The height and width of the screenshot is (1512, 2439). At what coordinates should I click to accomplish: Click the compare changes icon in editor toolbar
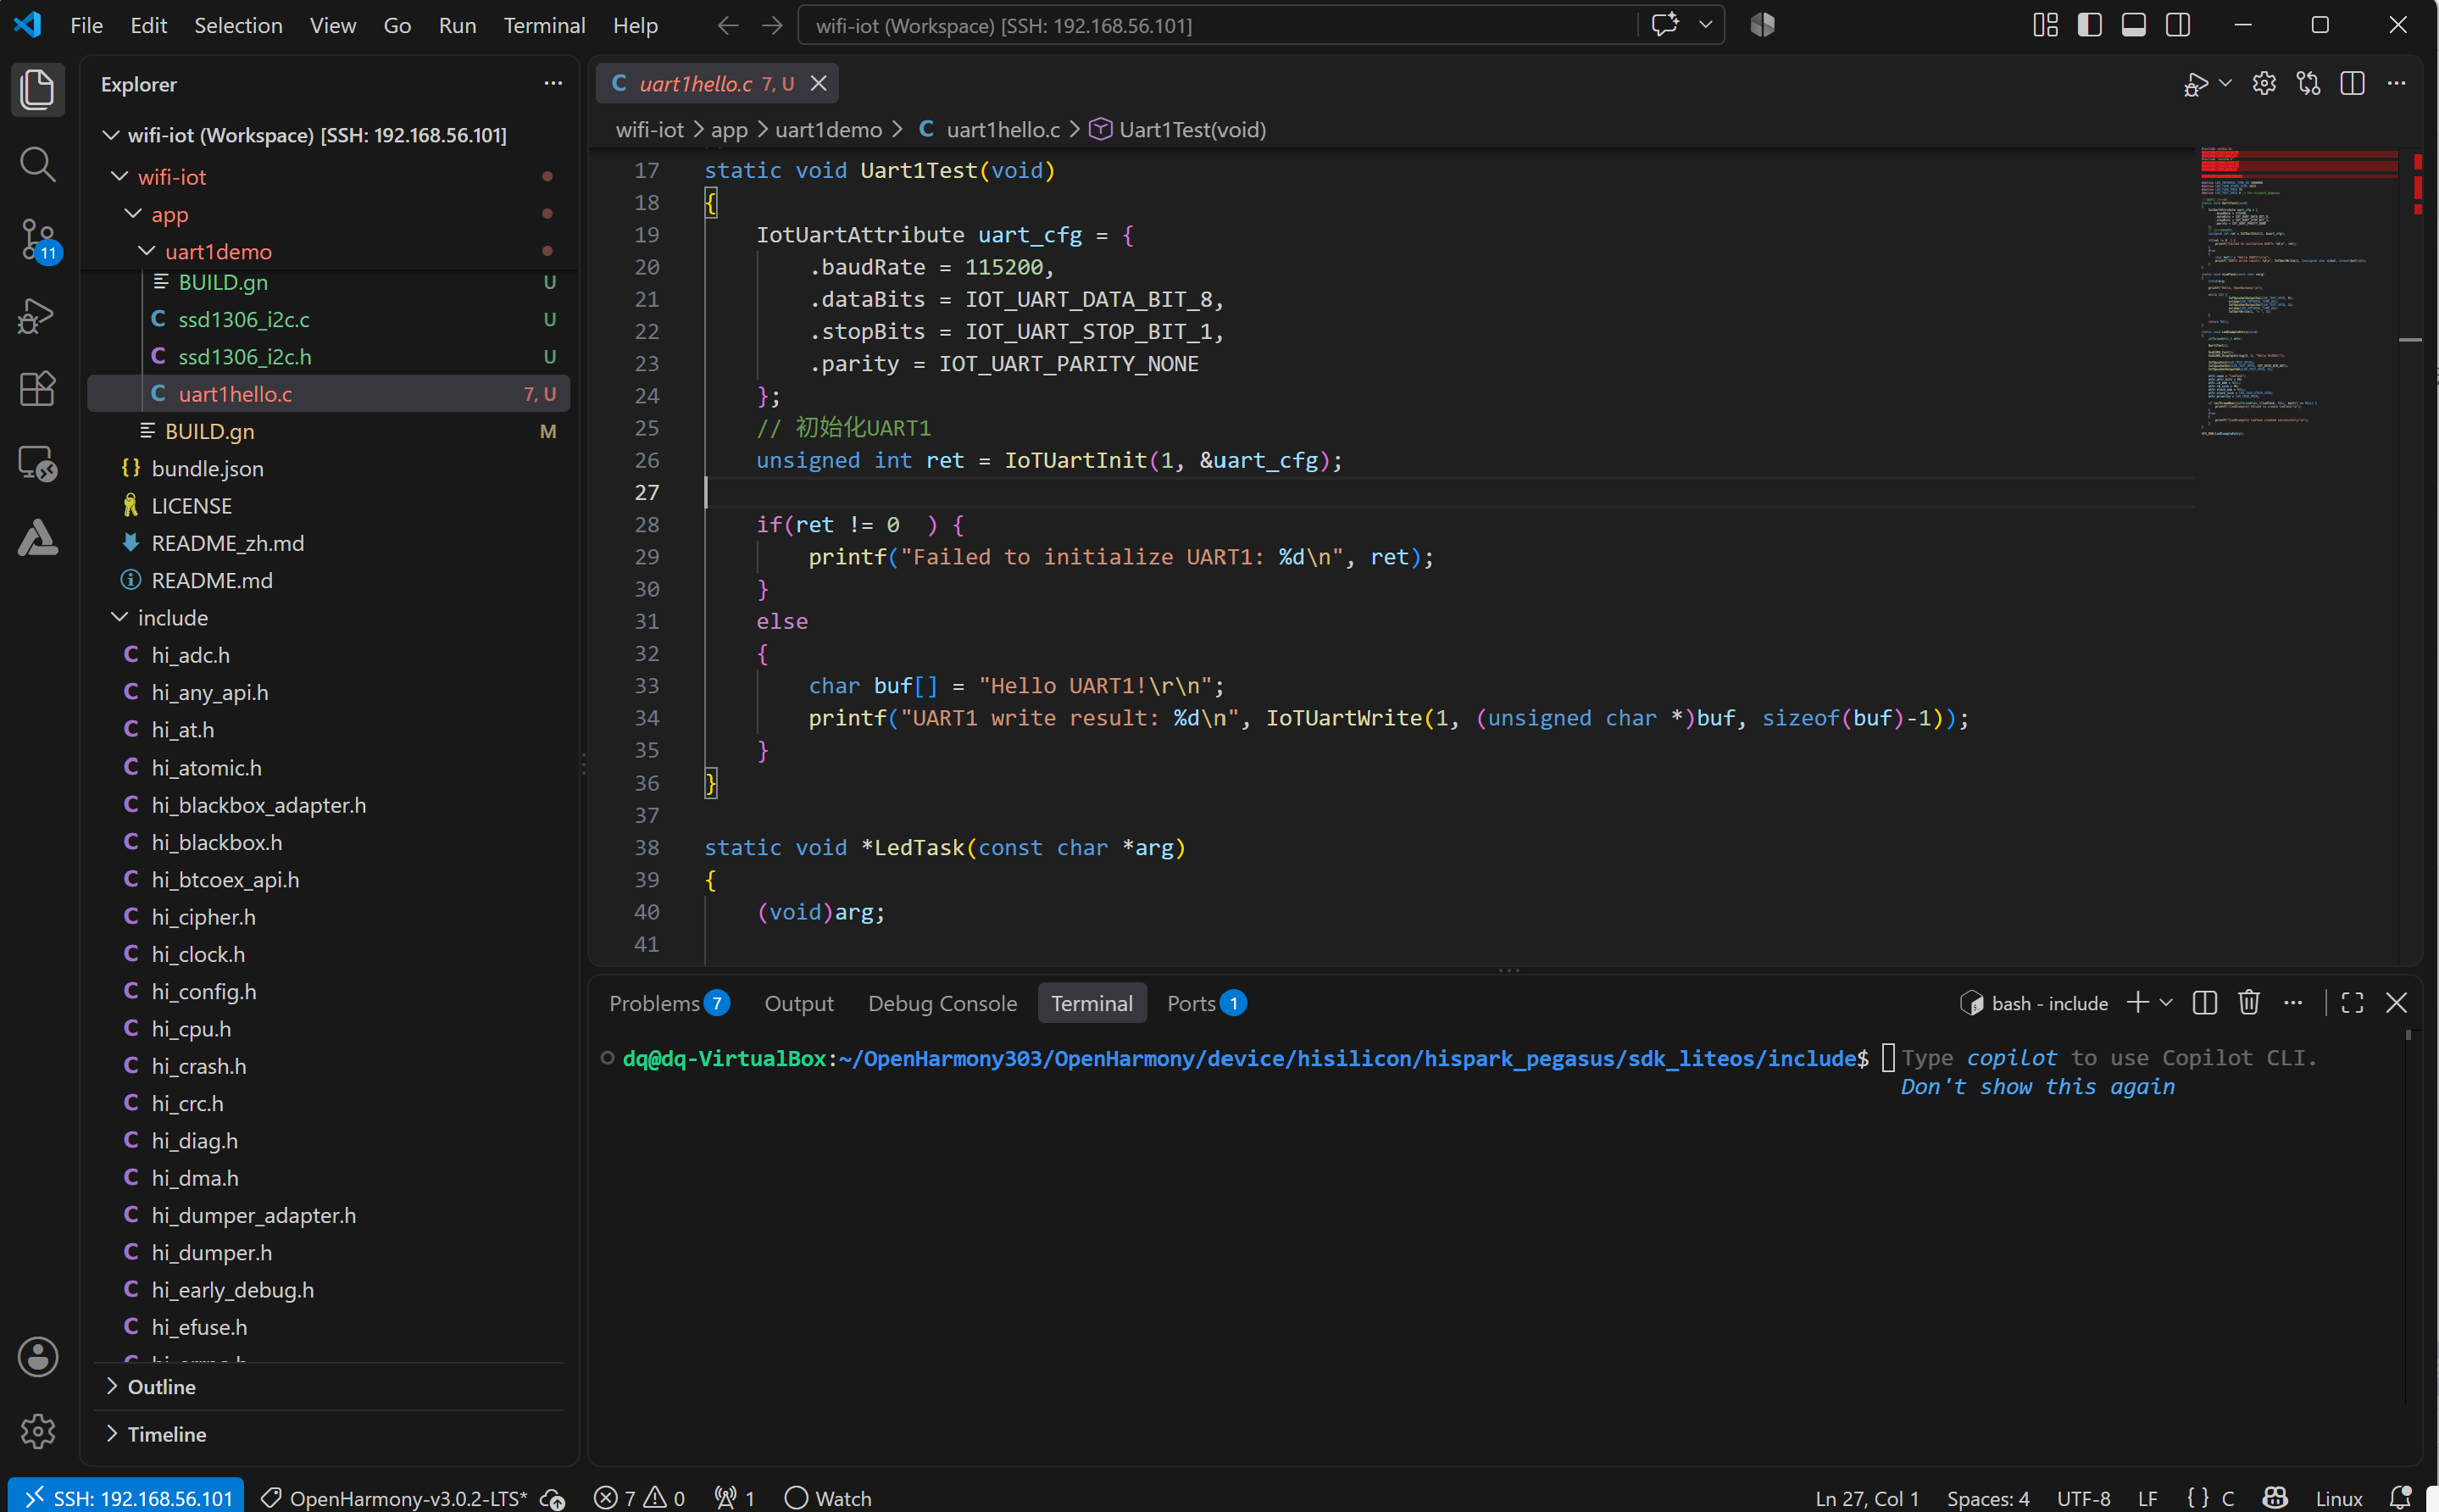coord(2308,84)
